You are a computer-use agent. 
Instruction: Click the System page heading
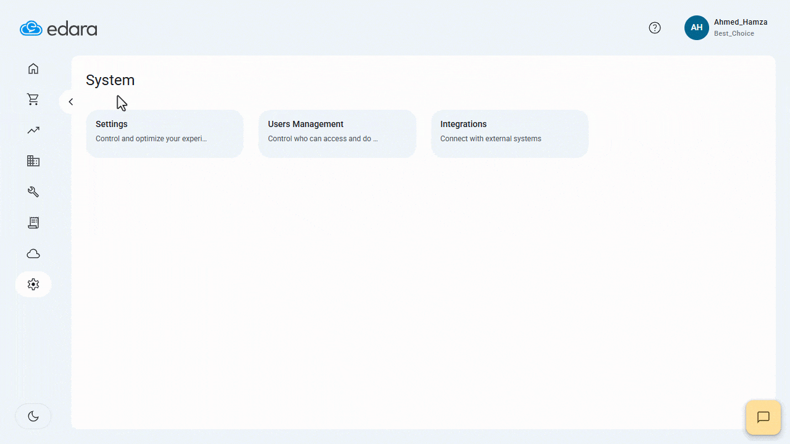[110, 80]
